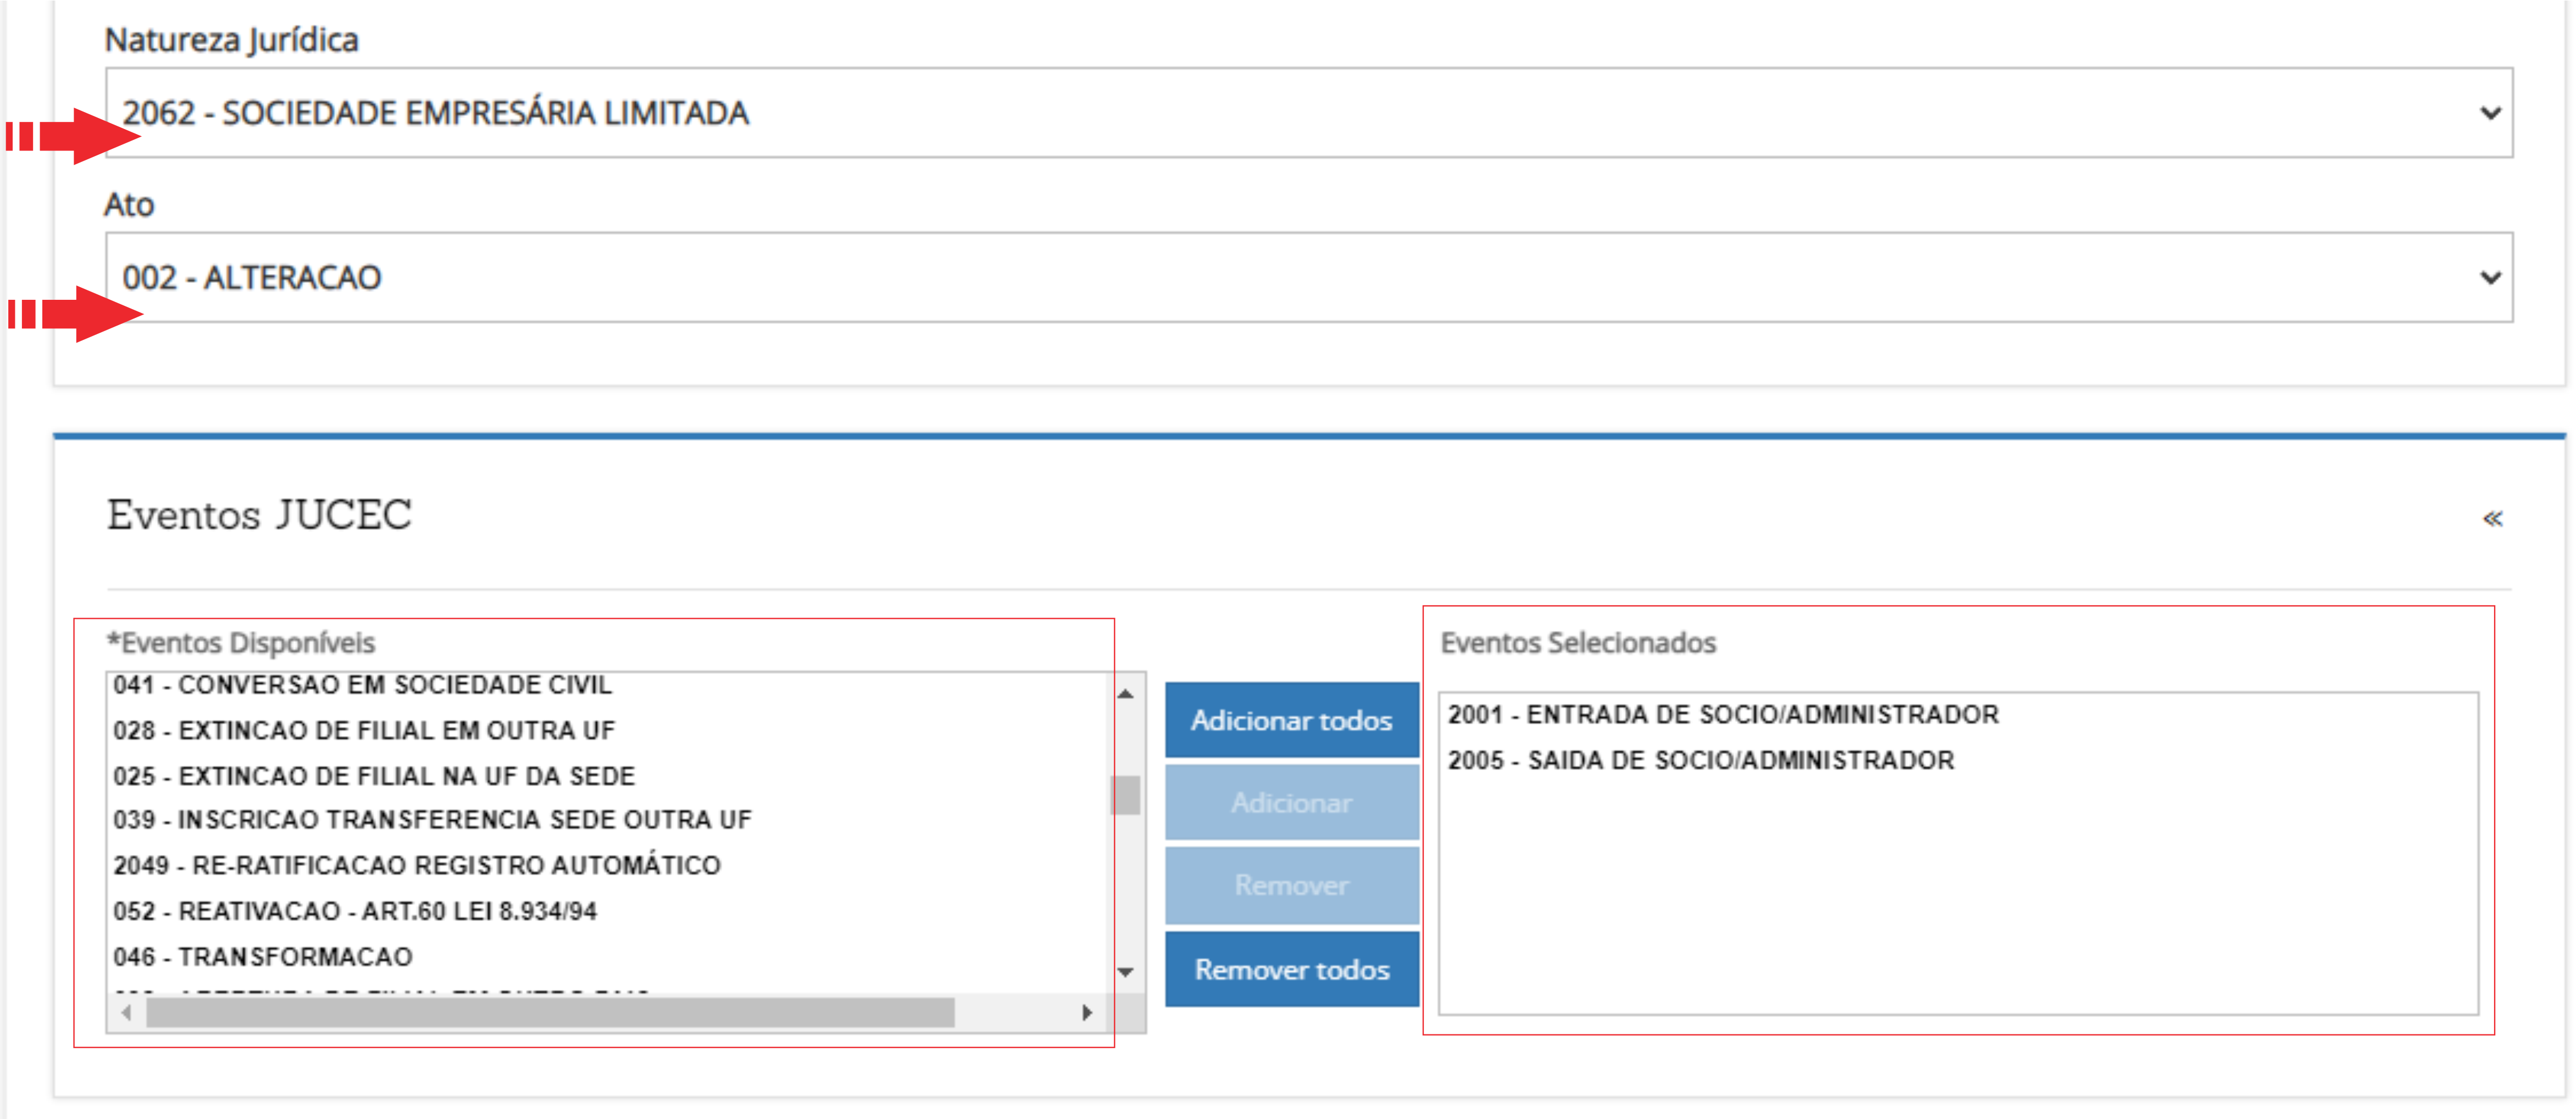
Task: Click the Adicionar todos button
Action: coord(1291,720)
